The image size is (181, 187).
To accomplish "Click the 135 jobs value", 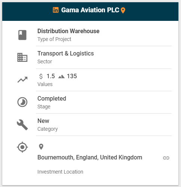I will coord(72,76).
